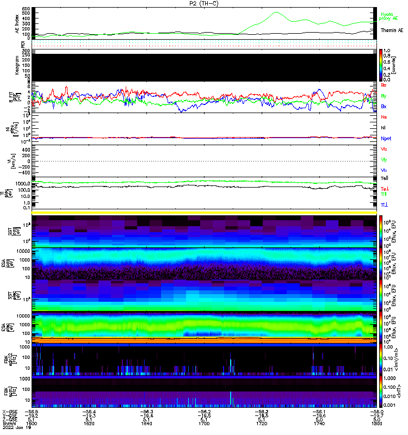Select the black Themis AE legend label
The image size is (408, 435).
click(392, 30)
